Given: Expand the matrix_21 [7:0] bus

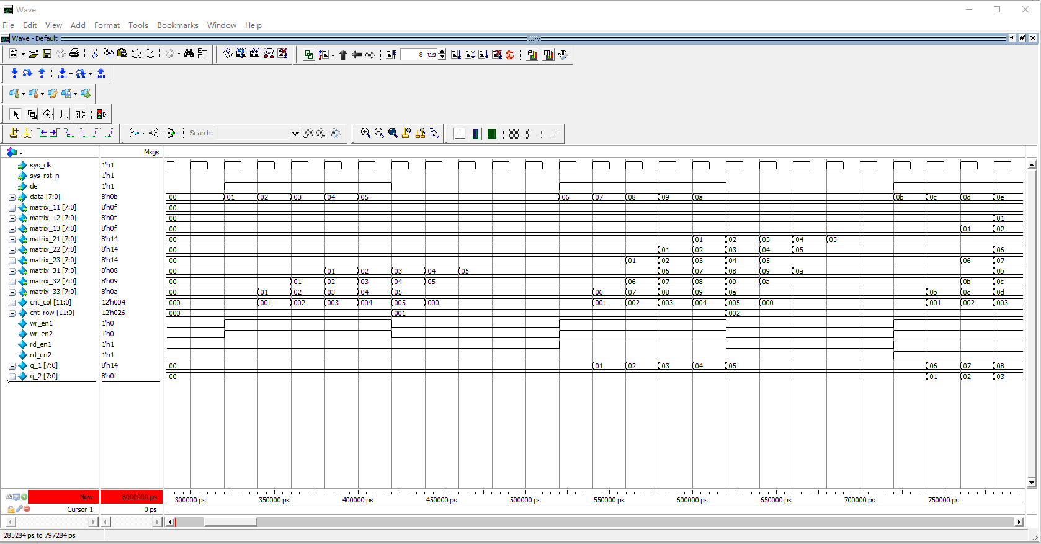Looking at the screenshot, I should (12, 239).
